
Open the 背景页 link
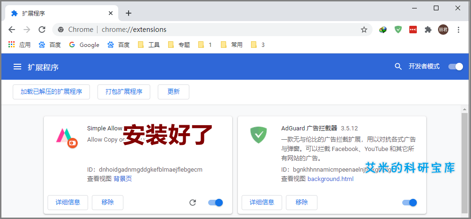point(122,179)
